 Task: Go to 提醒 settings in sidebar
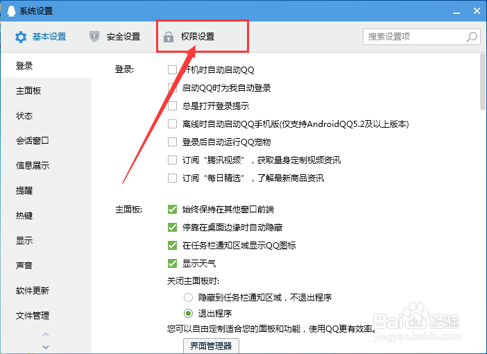tap(46, 190)
